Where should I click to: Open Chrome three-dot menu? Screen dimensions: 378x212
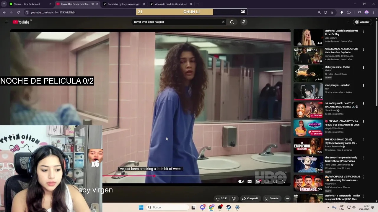pyautogui.click(x=374, y=12)
